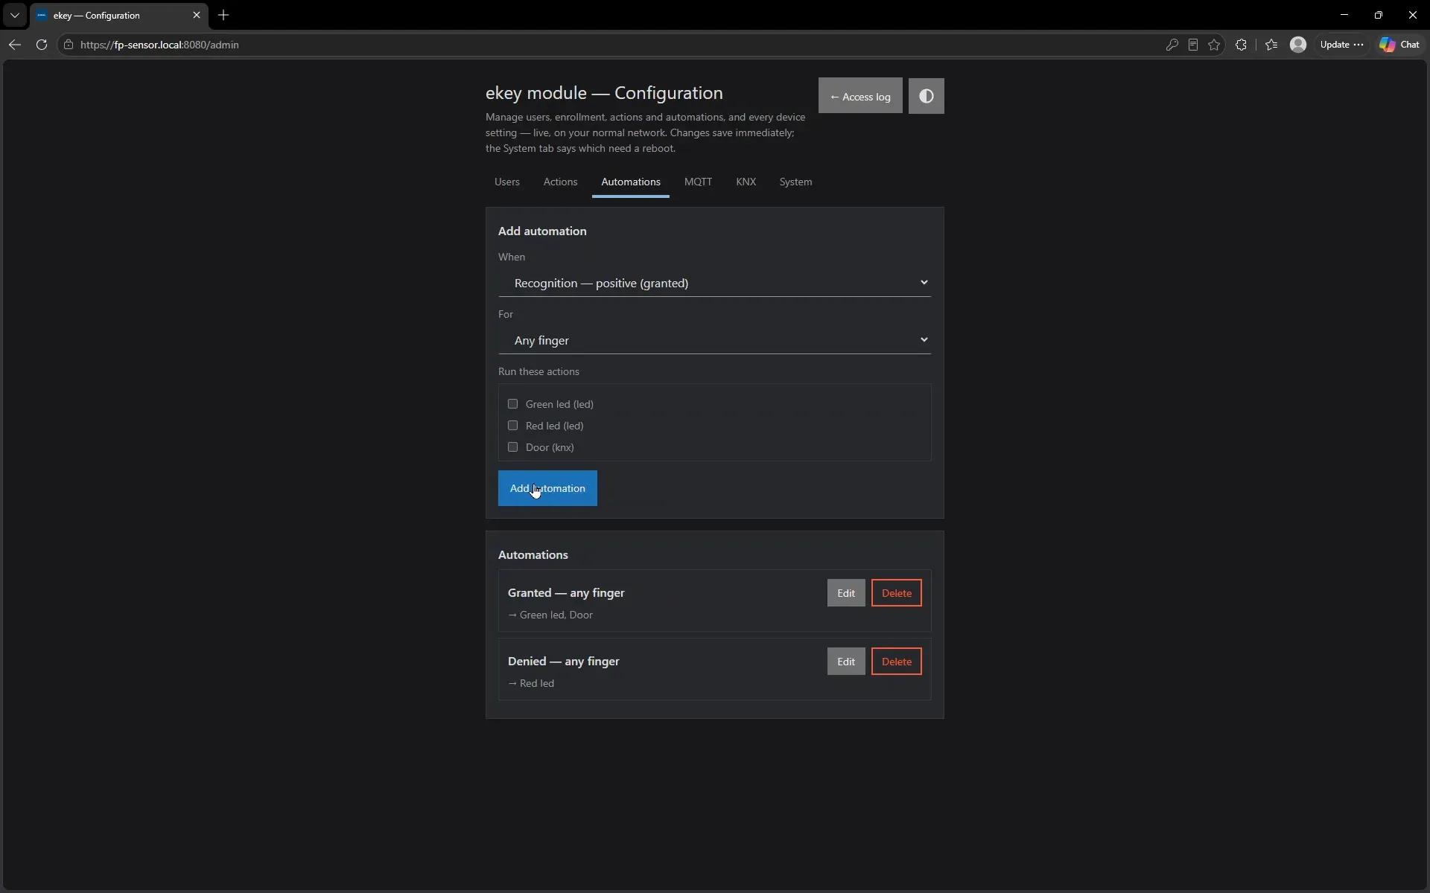Viewport: 1430px width, 893px height.
Task: Open the favorites list icon
Action: coord(1271,45)
